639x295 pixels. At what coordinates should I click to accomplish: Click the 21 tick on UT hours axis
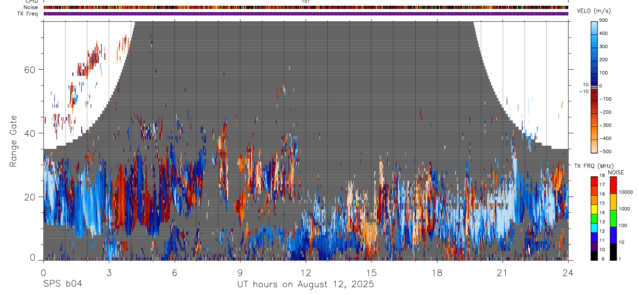pos(503,273)
